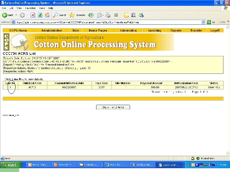Click the Stop loading icon
The image size is (230, 172).
tap(33, 15)
